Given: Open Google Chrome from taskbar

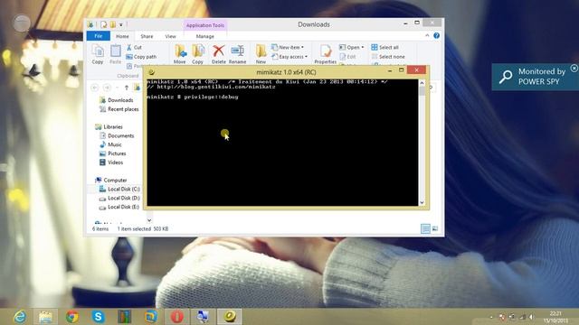Looking at the screenshot, I should pos(72,317).
